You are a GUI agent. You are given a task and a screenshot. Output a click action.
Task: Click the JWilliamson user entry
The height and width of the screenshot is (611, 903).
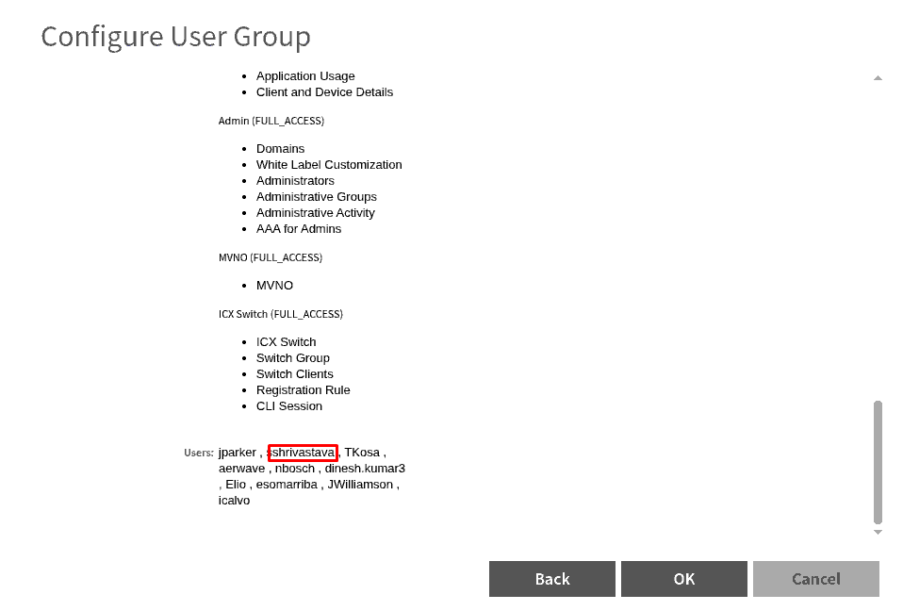point(360,485)
